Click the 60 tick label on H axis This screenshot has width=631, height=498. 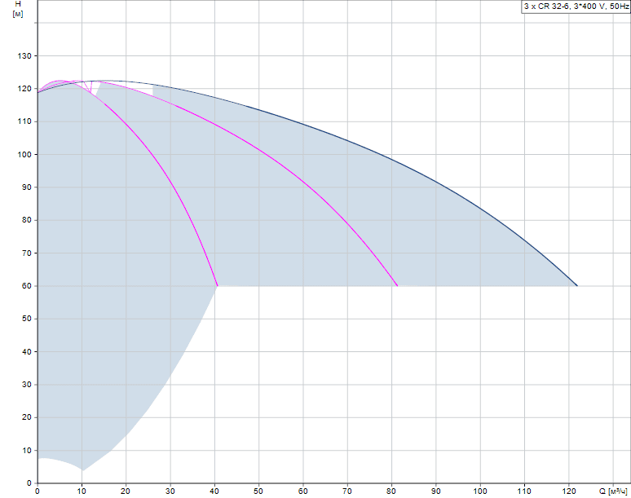27,286
